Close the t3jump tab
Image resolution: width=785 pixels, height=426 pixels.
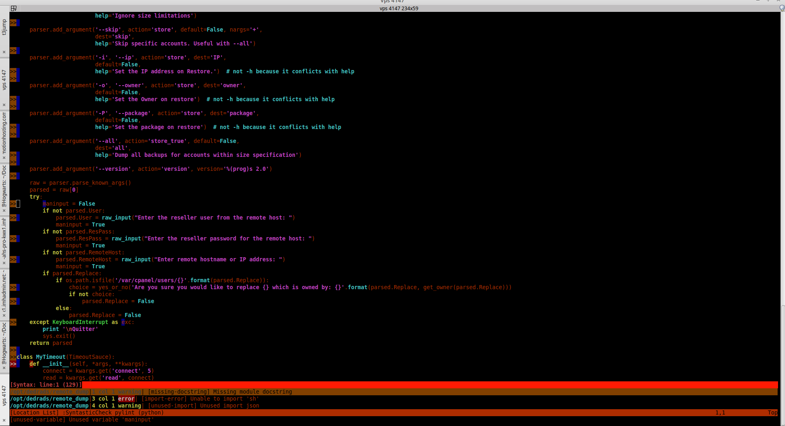[x=4, y=52]
